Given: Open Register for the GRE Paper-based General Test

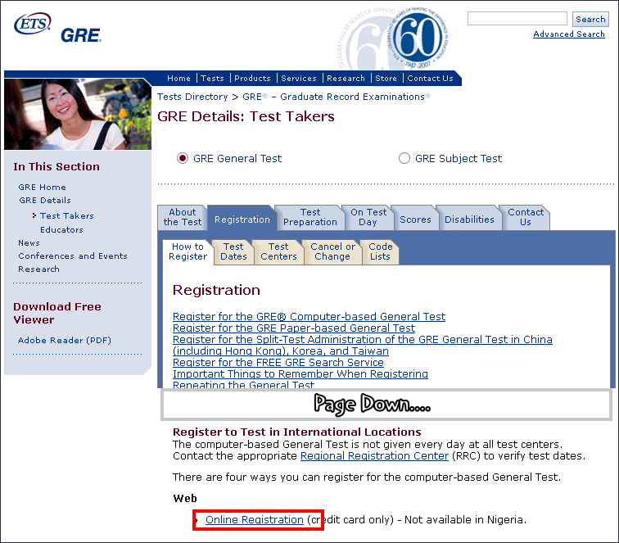Looking at the screenshot, I should click(294, 328).
